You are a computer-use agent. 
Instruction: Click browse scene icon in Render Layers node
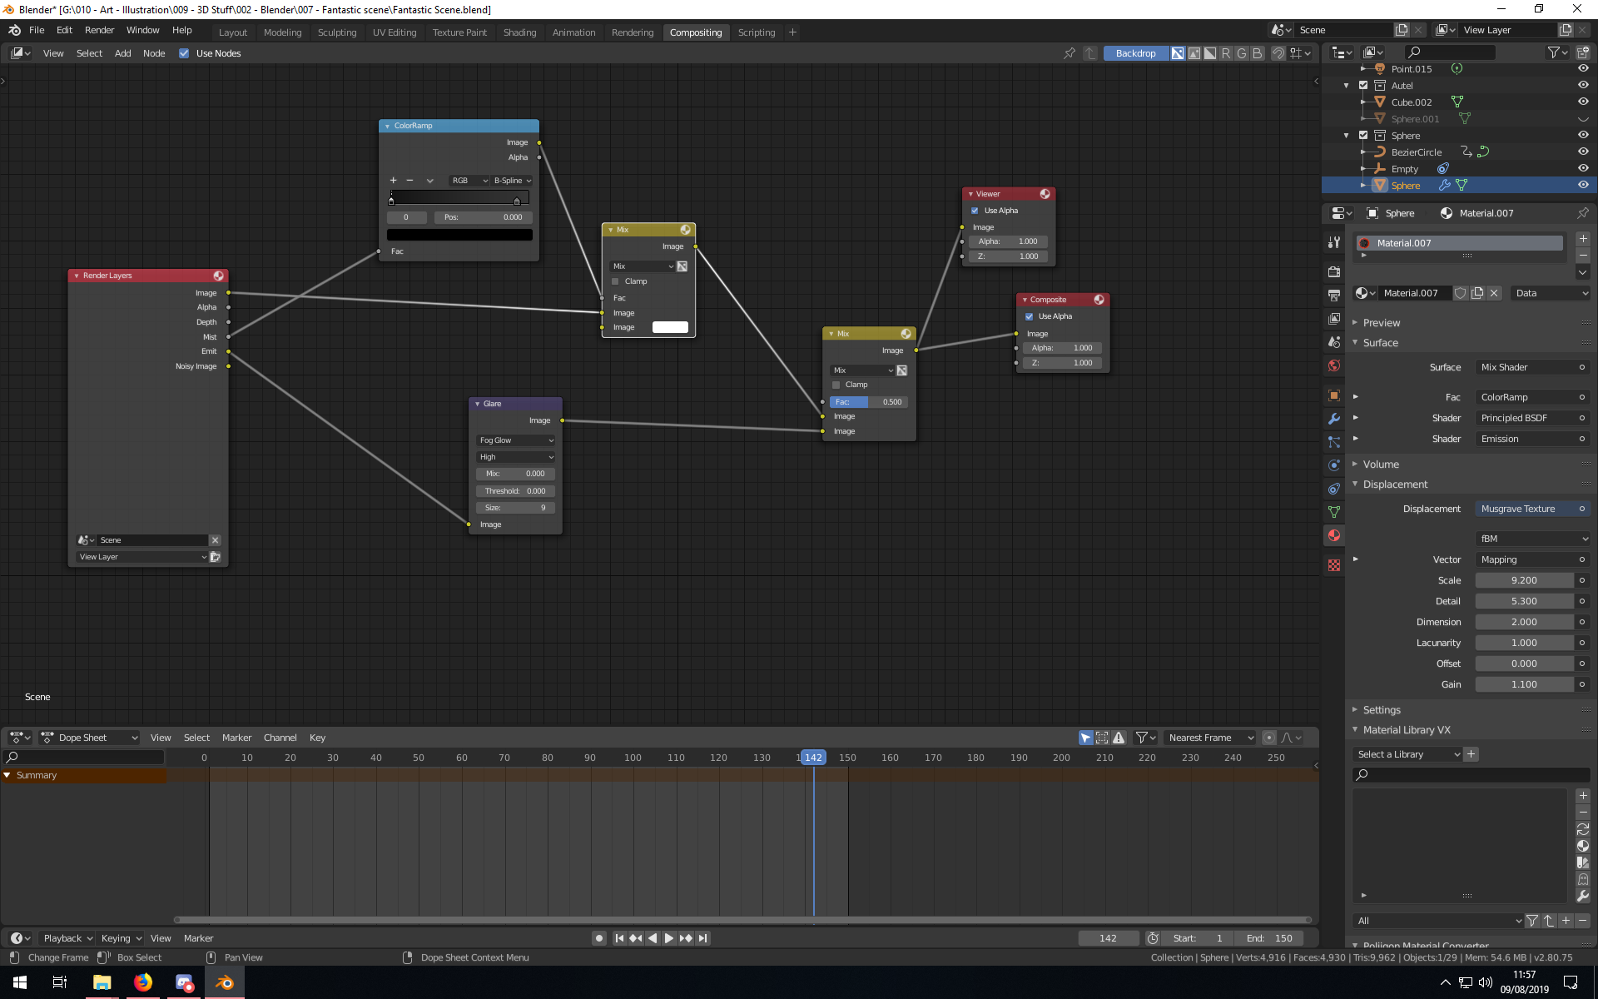pyautogui.click(x=84, y=540)
